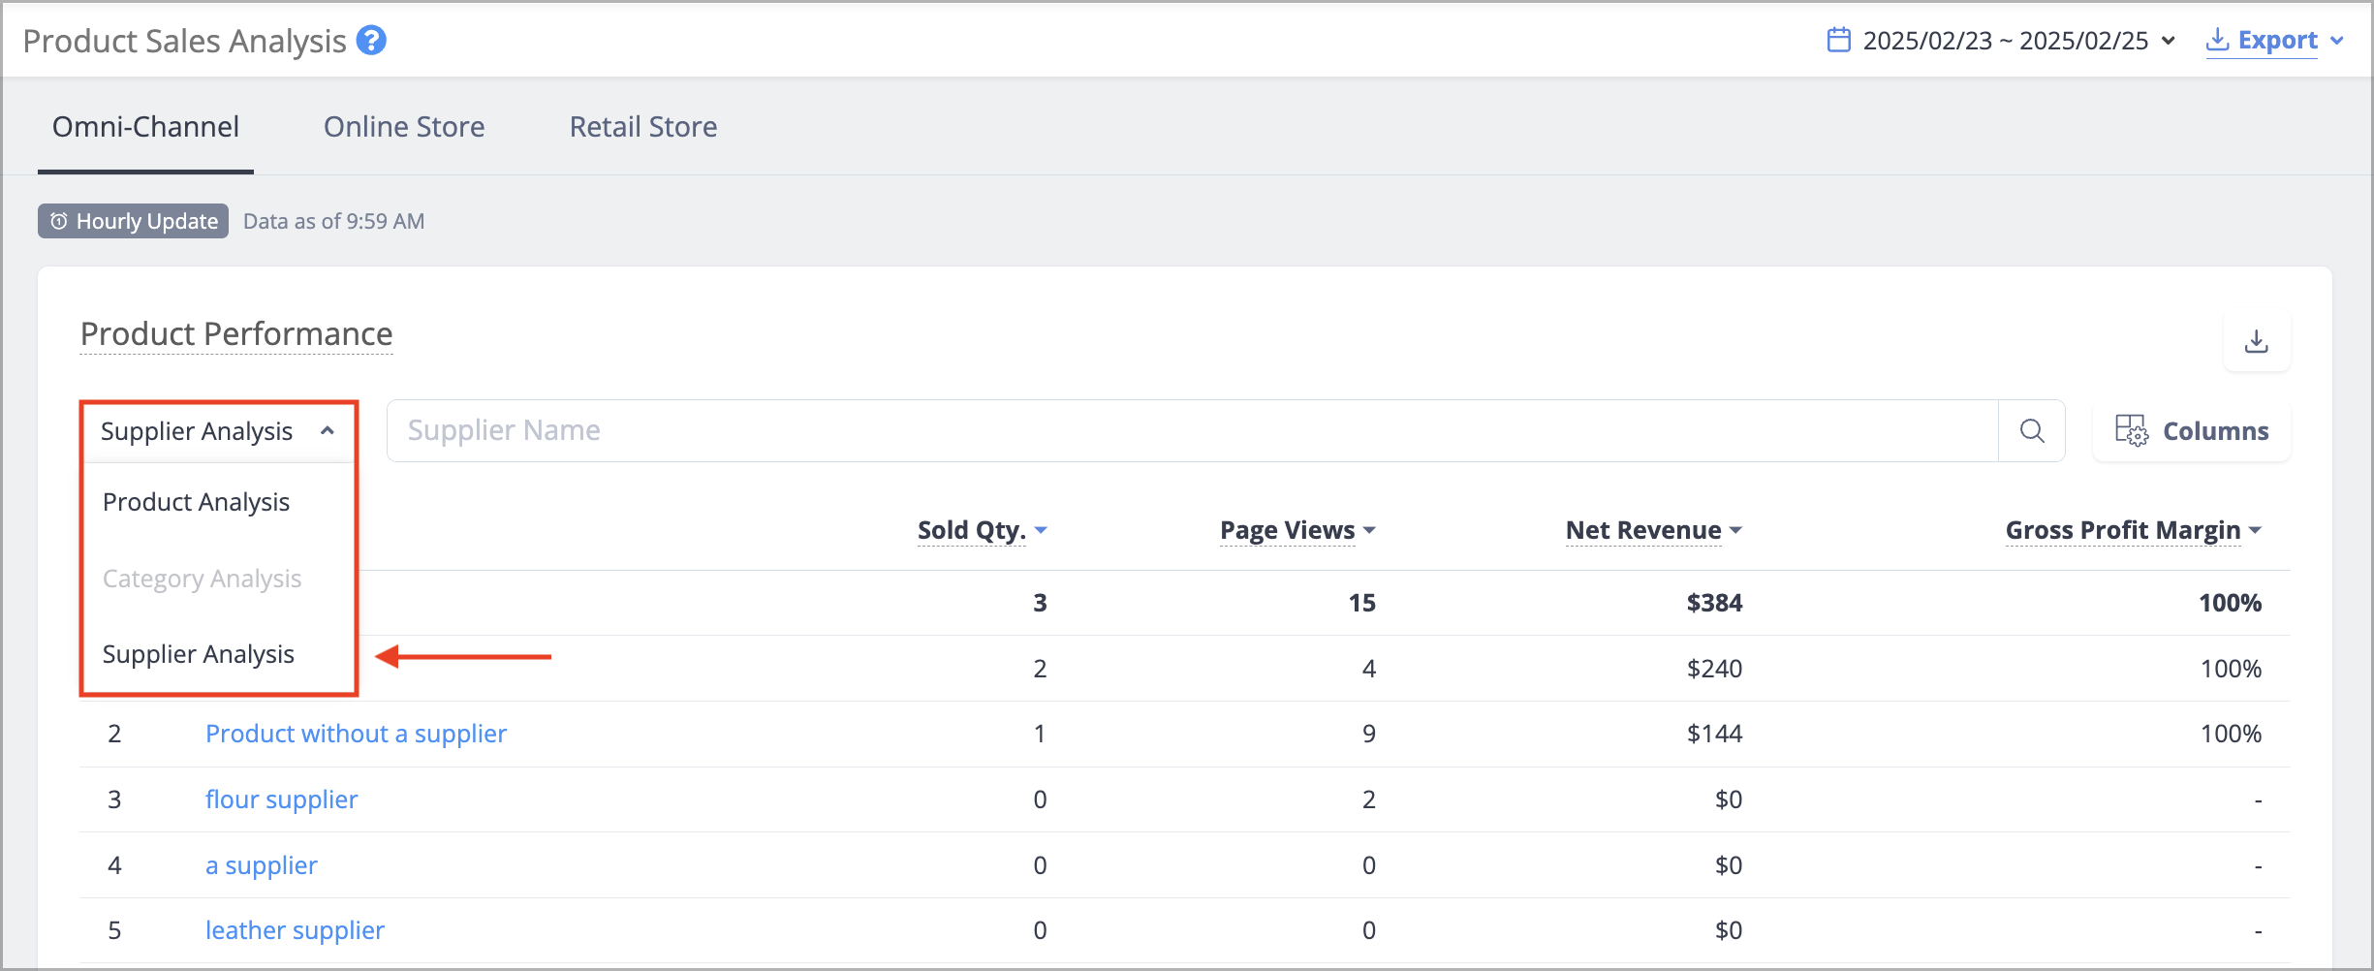Image resolution: width=2374 pixels, height=971 pixels.
Task: Select Product Analysis from the menu
Action: tap(197, 502)
